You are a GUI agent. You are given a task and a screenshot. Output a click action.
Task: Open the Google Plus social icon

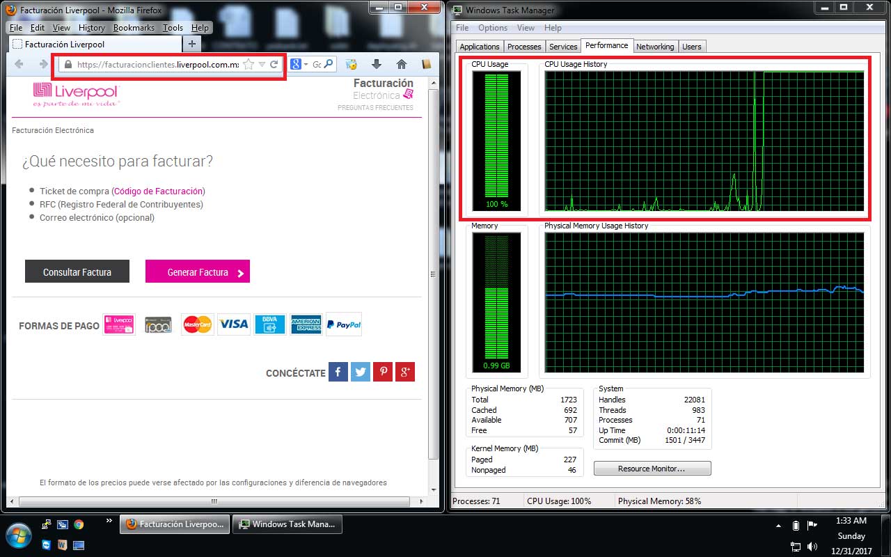click(x=405, y=372)
